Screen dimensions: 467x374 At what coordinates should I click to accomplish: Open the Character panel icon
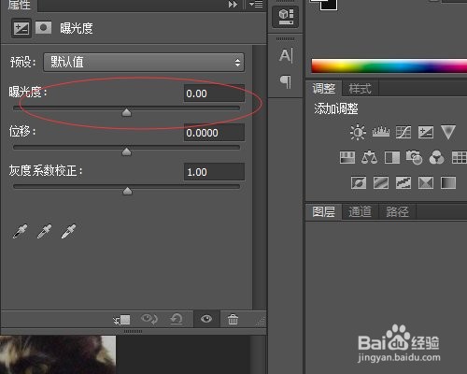[286, 56]
